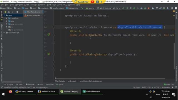Viewport: 178px width, 100px height.
Task: Click onCreate() in breadcrumb bar
Action: (72, 81)
